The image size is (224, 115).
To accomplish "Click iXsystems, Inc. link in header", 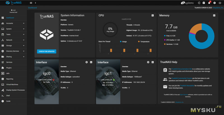I will click(x=218, y=8).
